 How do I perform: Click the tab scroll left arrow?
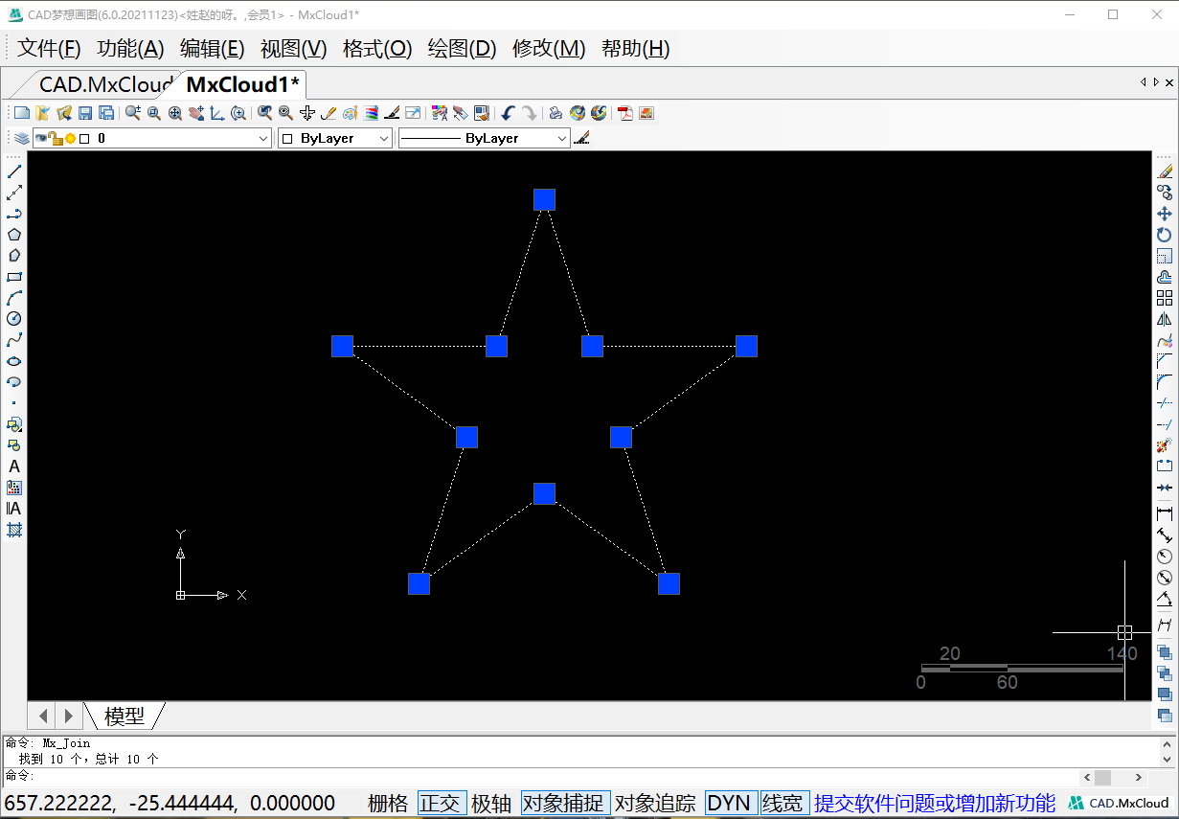1144,82
